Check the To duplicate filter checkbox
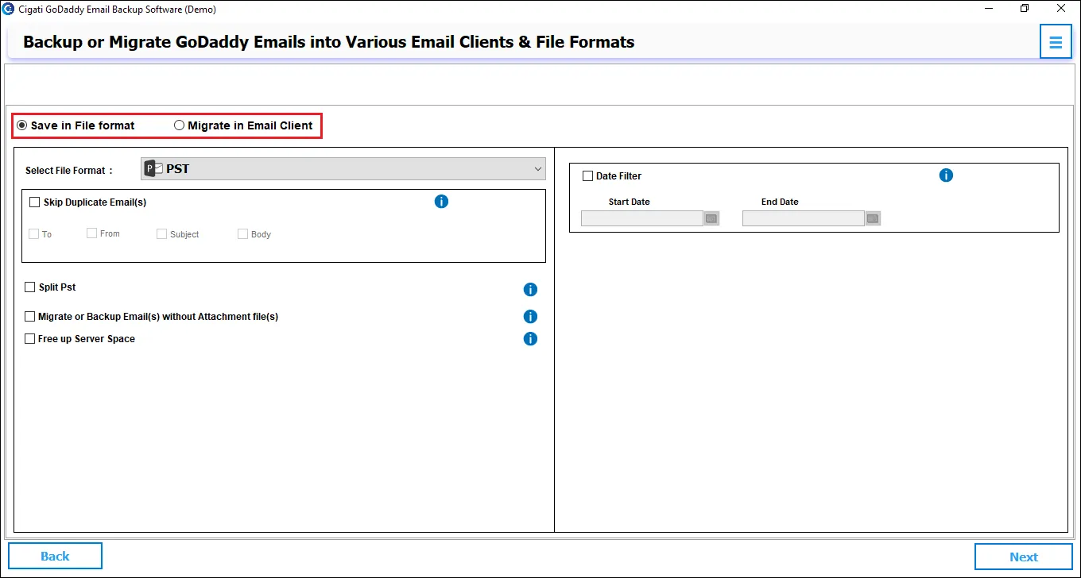Image resolution: width=1081 pixels, height=578 pixels. tap(33, 234)
